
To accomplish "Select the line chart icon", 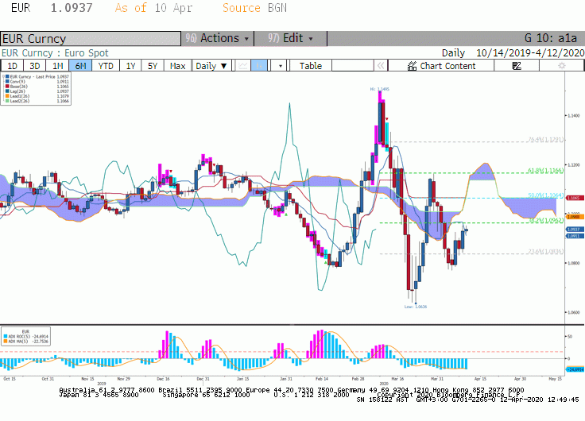I will [x=243, y=66].
